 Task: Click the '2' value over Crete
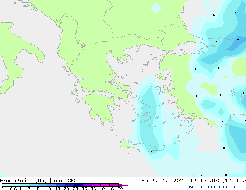point(151,151)
